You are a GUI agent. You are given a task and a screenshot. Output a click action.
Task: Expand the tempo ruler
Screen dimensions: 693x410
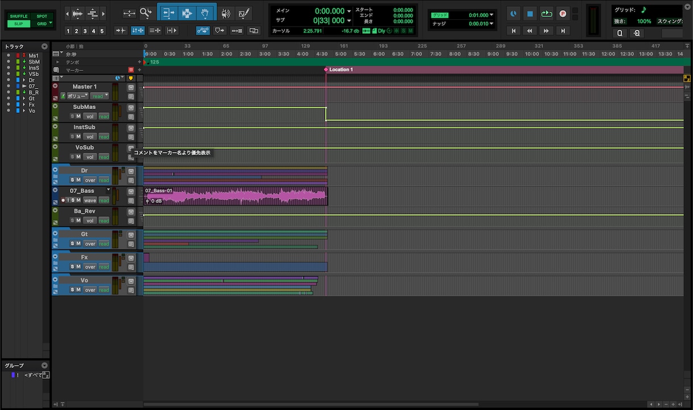tap(57, 62)
